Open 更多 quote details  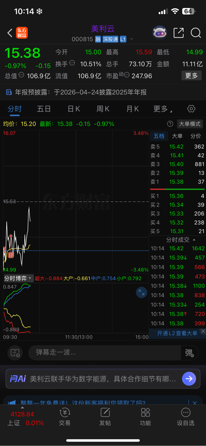click(192, 76)
